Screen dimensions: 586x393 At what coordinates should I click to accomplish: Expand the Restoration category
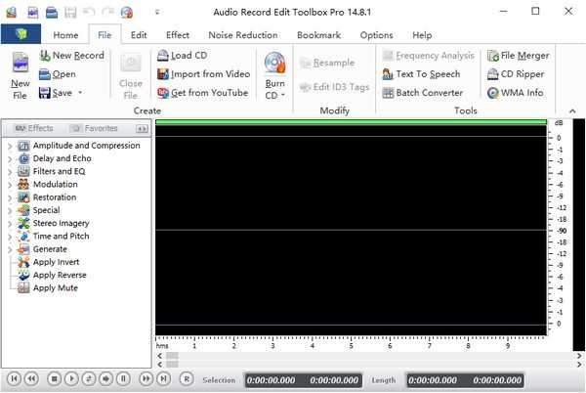pyautogui.click(x=10, y=197)
